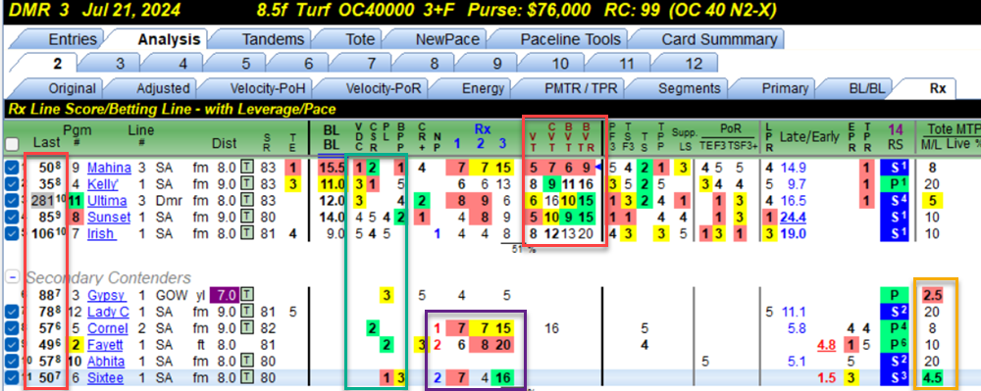
Task: Uncheck the checkbox for Abhita row
Action: [11, 362]
